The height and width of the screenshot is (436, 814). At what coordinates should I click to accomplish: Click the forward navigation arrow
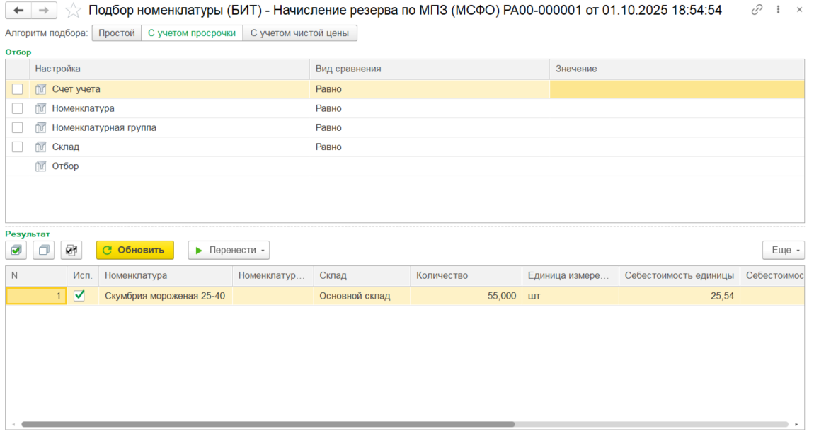click(44, 10)
